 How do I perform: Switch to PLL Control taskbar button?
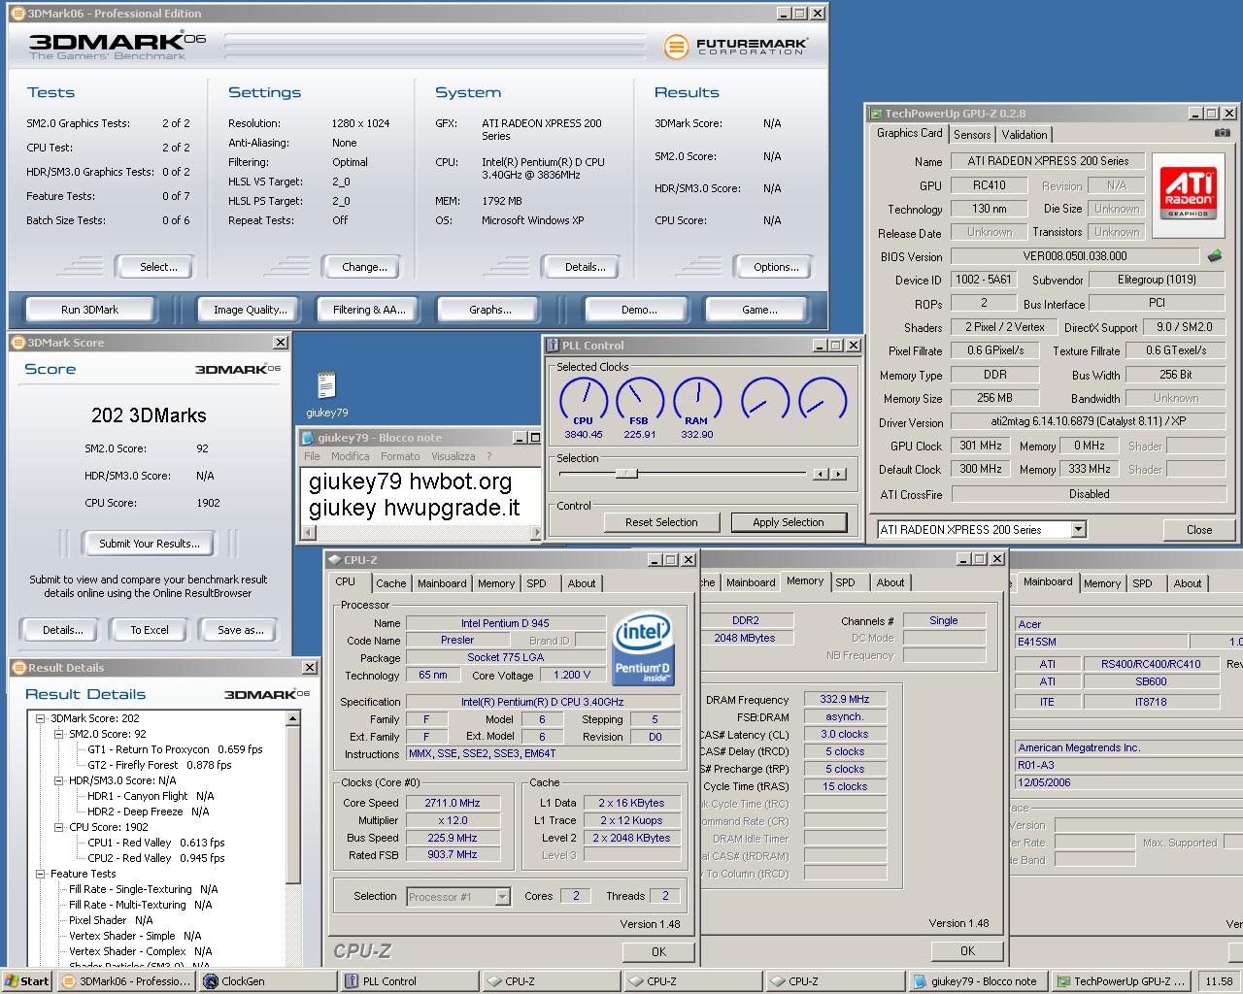tap(409, 981)
